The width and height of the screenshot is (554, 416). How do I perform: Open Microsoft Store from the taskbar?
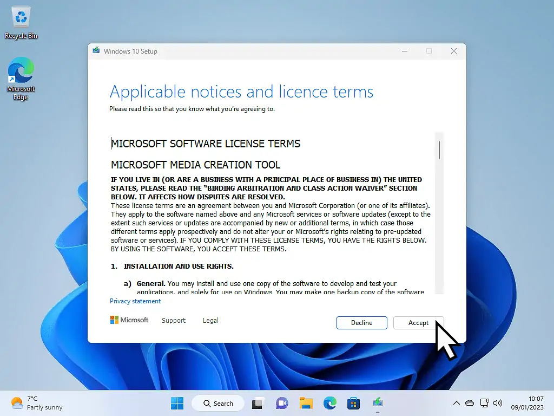[353, 403]
